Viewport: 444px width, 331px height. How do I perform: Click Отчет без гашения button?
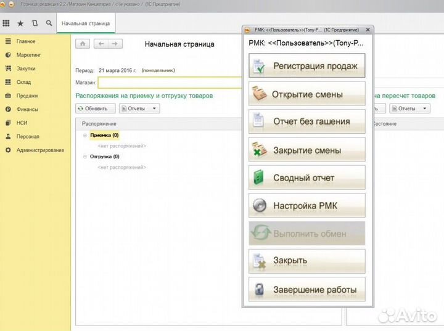[x=307, y=121]
